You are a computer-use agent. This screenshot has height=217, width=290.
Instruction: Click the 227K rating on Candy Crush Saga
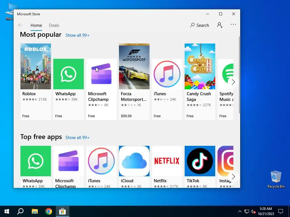click(x=207, y=105)
